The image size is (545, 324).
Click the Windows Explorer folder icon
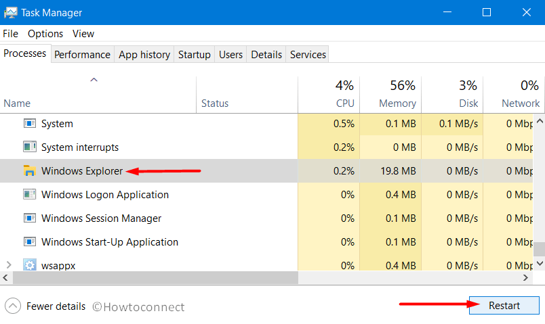(x=30, y=170)
